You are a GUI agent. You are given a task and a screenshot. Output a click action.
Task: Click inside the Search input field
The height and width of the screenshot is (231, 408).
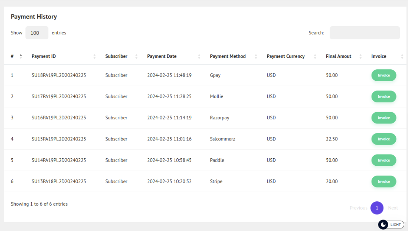pyautogui.click(x=364, y=33)
